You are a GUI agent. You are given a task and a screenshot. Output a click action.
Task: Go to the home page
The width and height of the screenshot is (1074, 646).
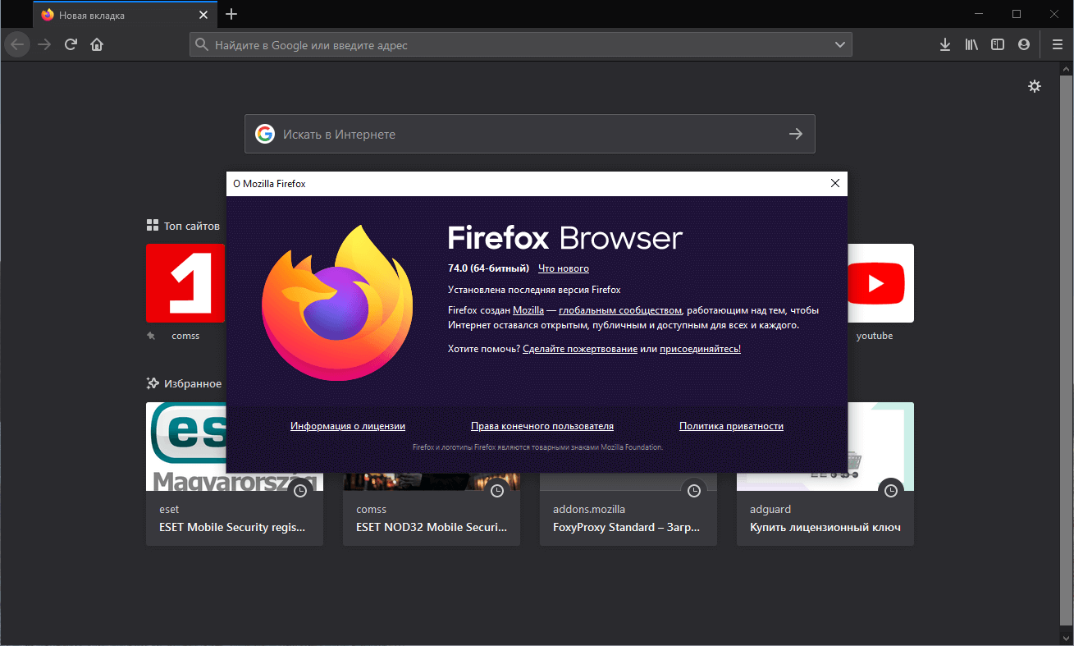(97, 44)
